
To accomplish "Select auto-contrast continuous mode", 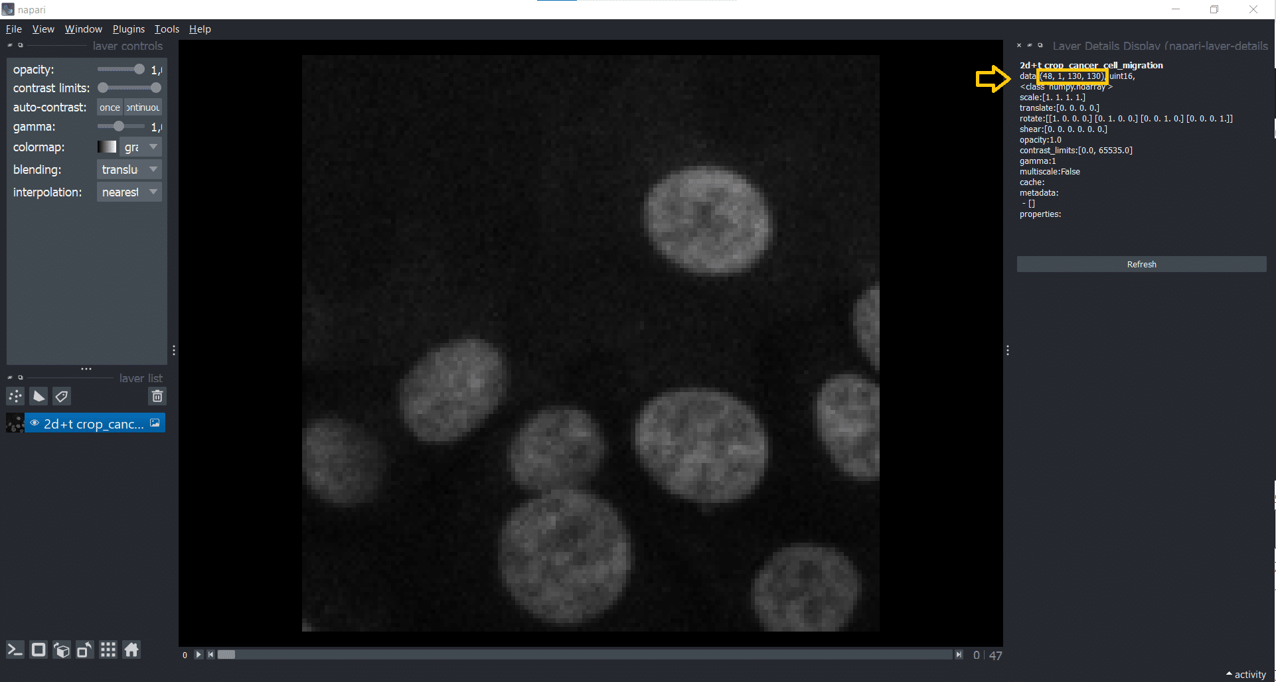I will pyautogui.click(x=143, y=107).
